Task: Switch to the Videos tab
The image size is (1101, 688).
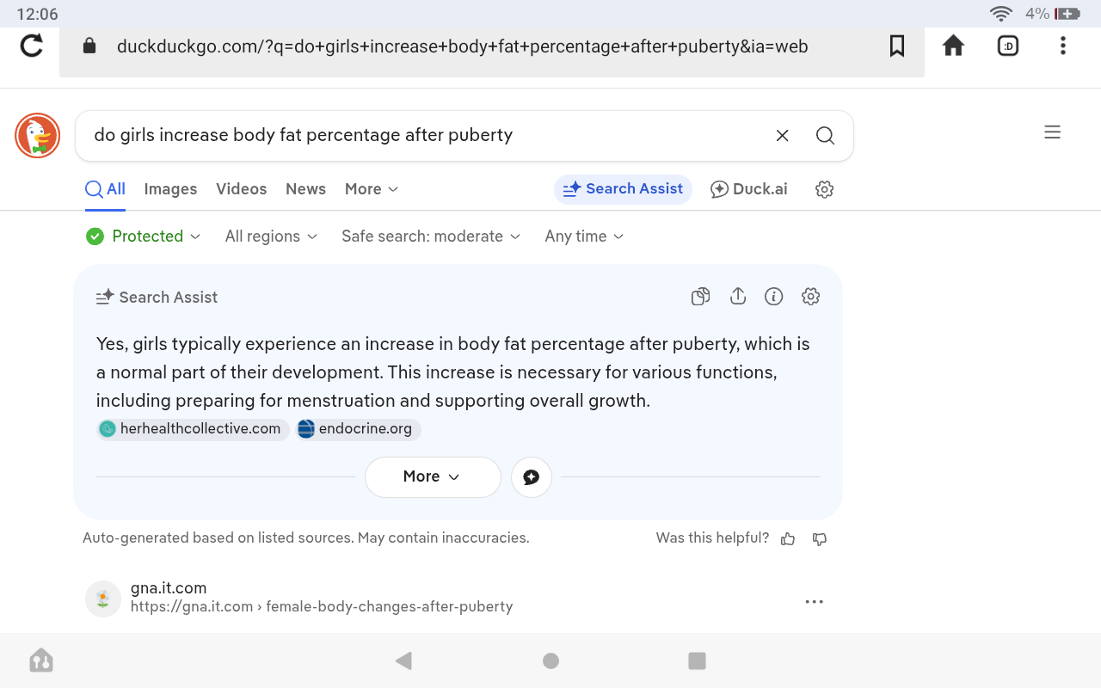Action: 241,189
